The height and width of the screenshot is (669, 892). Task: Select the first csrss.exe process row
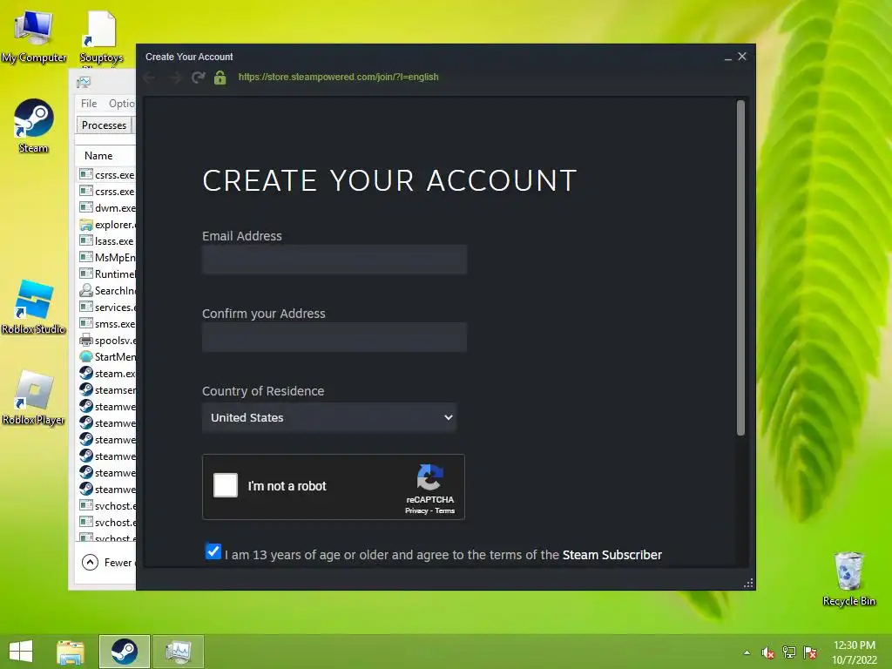(x=105, y=174)
